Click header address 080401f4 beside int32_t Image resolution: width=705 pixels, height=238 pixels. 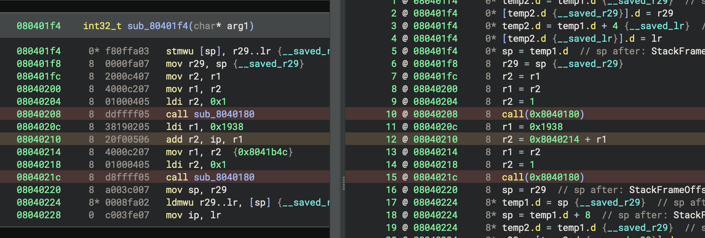click(x=39, y=26)
